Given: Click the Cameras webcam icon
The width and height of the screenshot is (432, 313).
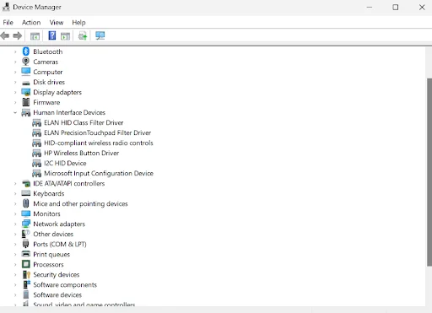Looking at the screenshot, I should [25, 62].
